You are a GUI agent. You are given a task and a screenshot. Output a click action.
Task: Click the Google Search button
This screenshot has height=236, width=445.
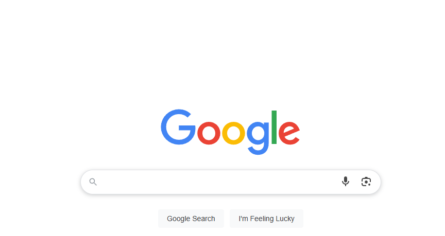(191, 219)
